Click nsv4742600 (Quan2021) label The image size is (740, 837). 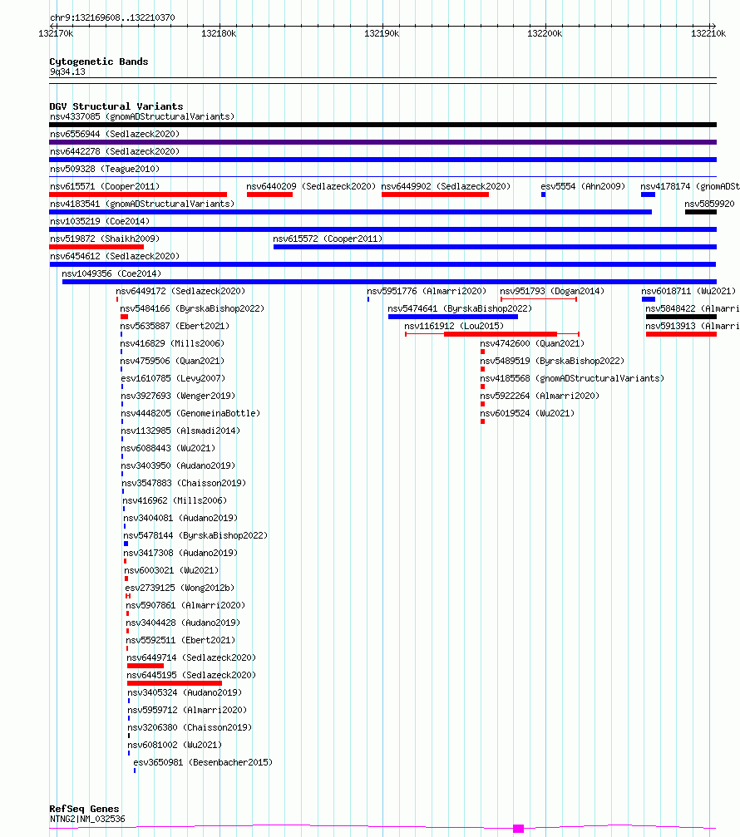pos(532,343)
